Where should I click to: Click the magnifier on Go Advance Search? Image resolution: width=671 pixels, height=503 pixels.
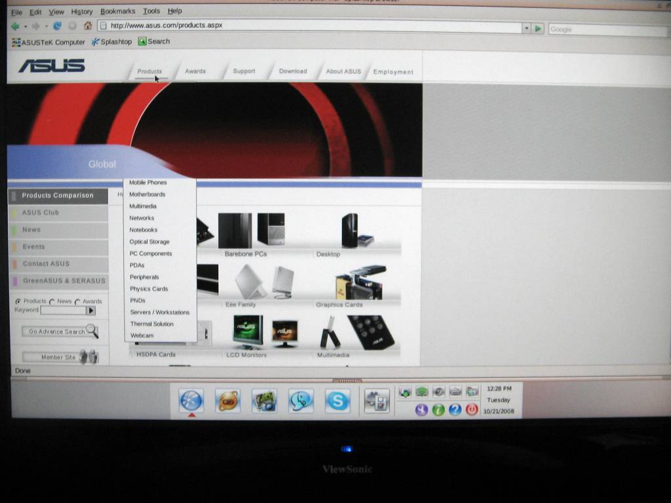pos(92,331)
